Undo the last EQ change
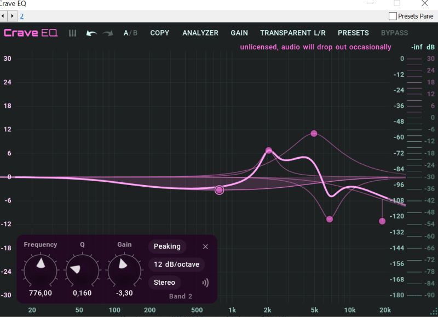The height and width of the screenshot is (317, 438). click(91, 33)
